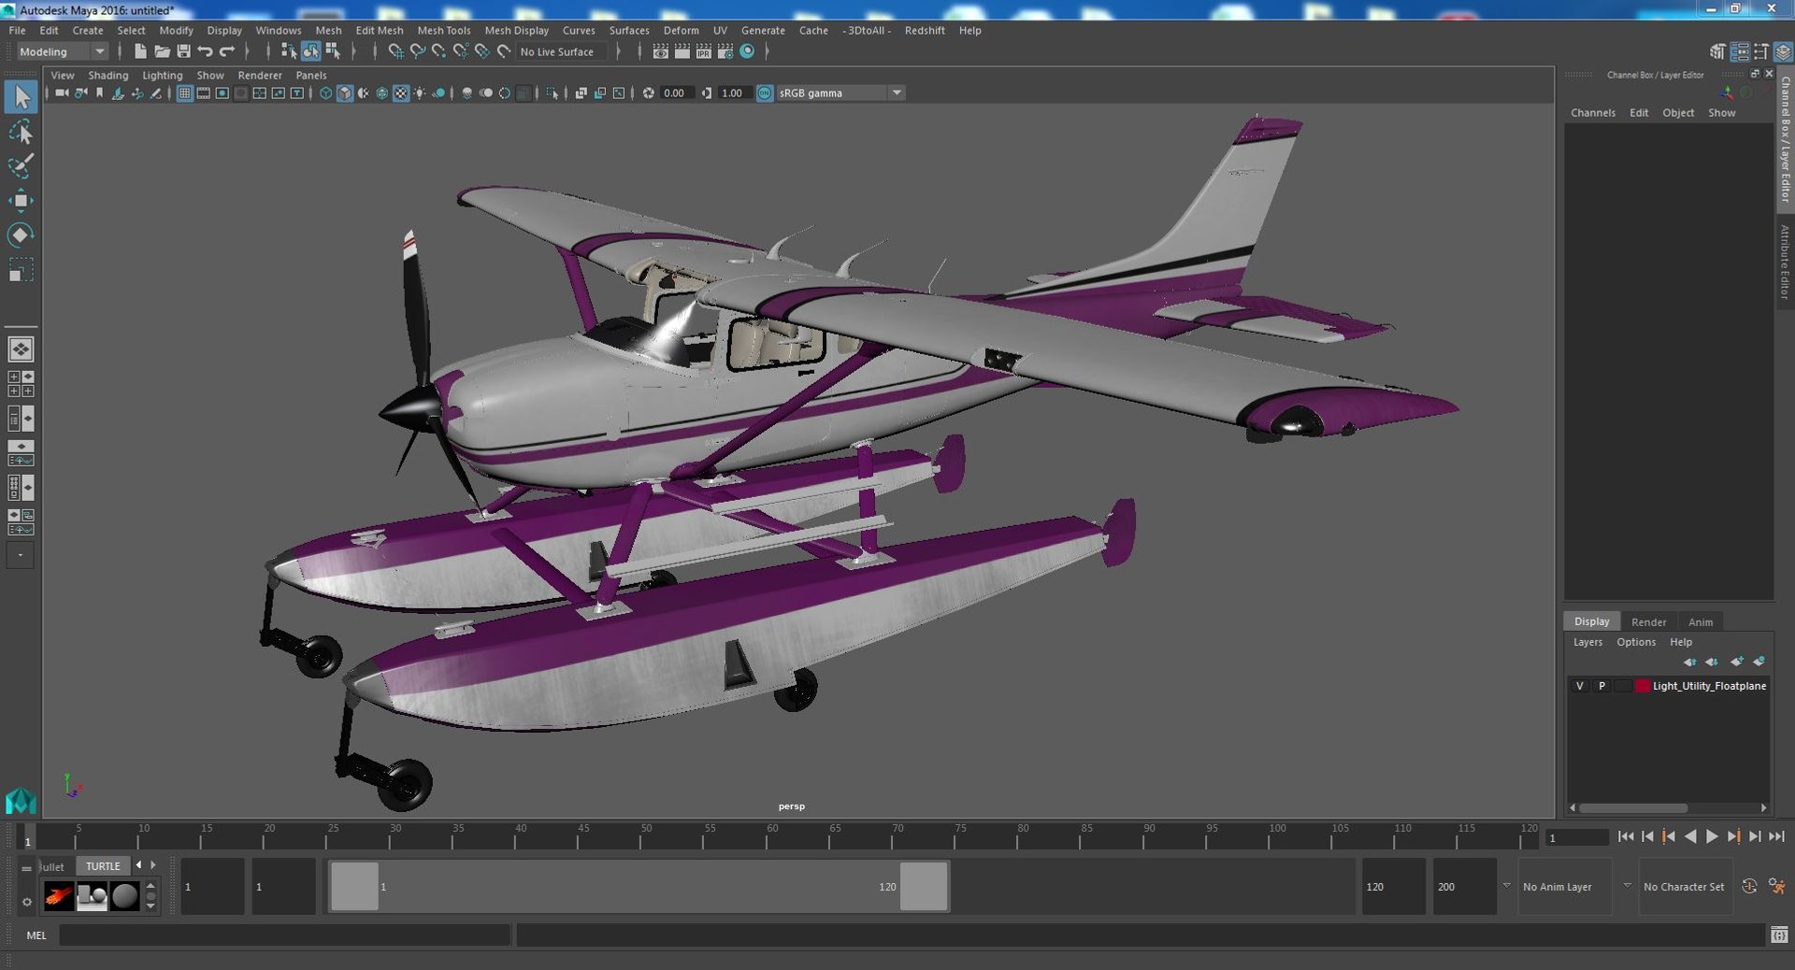
Task: Toggle the viewport grid display
Action: tap(184, 93)
